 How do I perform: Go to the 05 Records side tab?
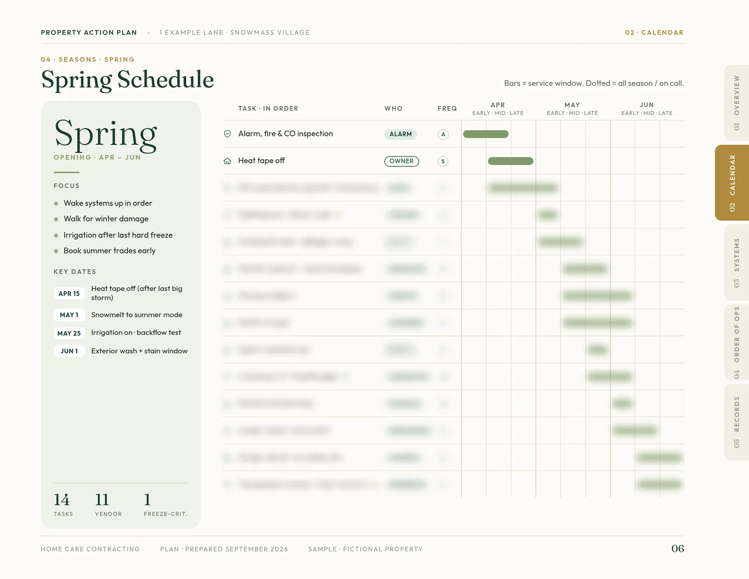(736, 422)
